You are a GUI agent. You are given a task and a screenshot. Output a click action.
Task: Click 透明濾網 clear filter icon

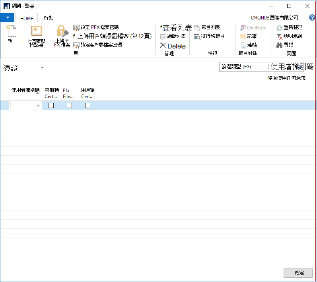[279, 37]
